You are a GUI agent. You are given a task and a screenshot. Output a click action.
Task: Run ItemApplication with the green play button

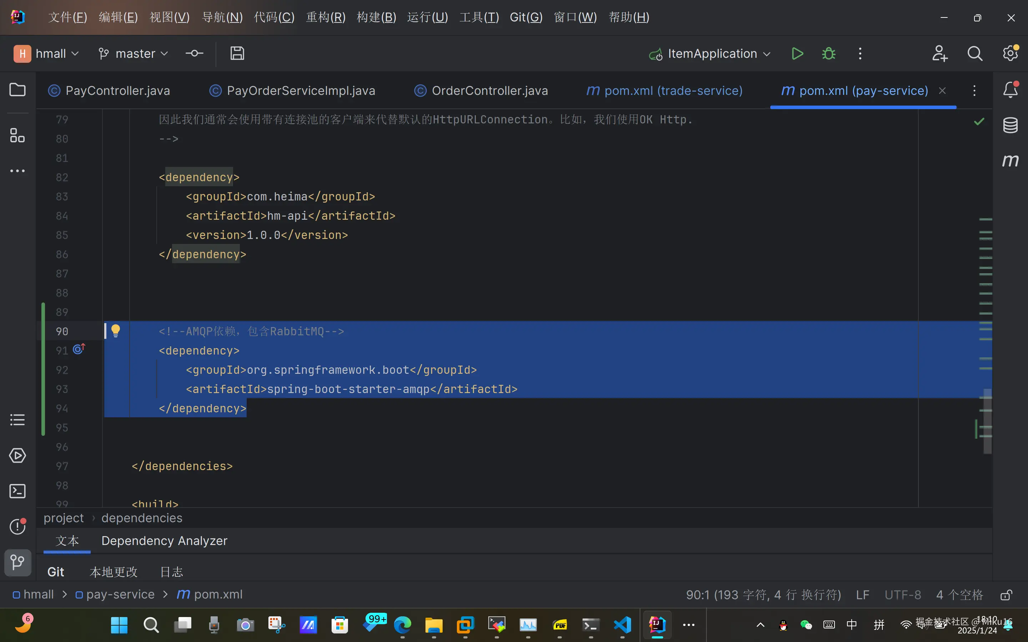(797, 54)
